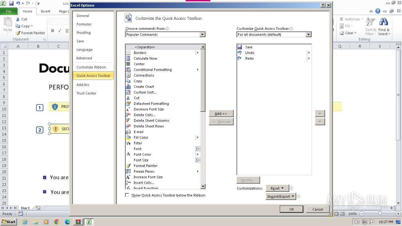This screenshot has height=226, width=402.
Task: Open Customize Quick Access Toolbar dropdown
Action: point(308,35)
